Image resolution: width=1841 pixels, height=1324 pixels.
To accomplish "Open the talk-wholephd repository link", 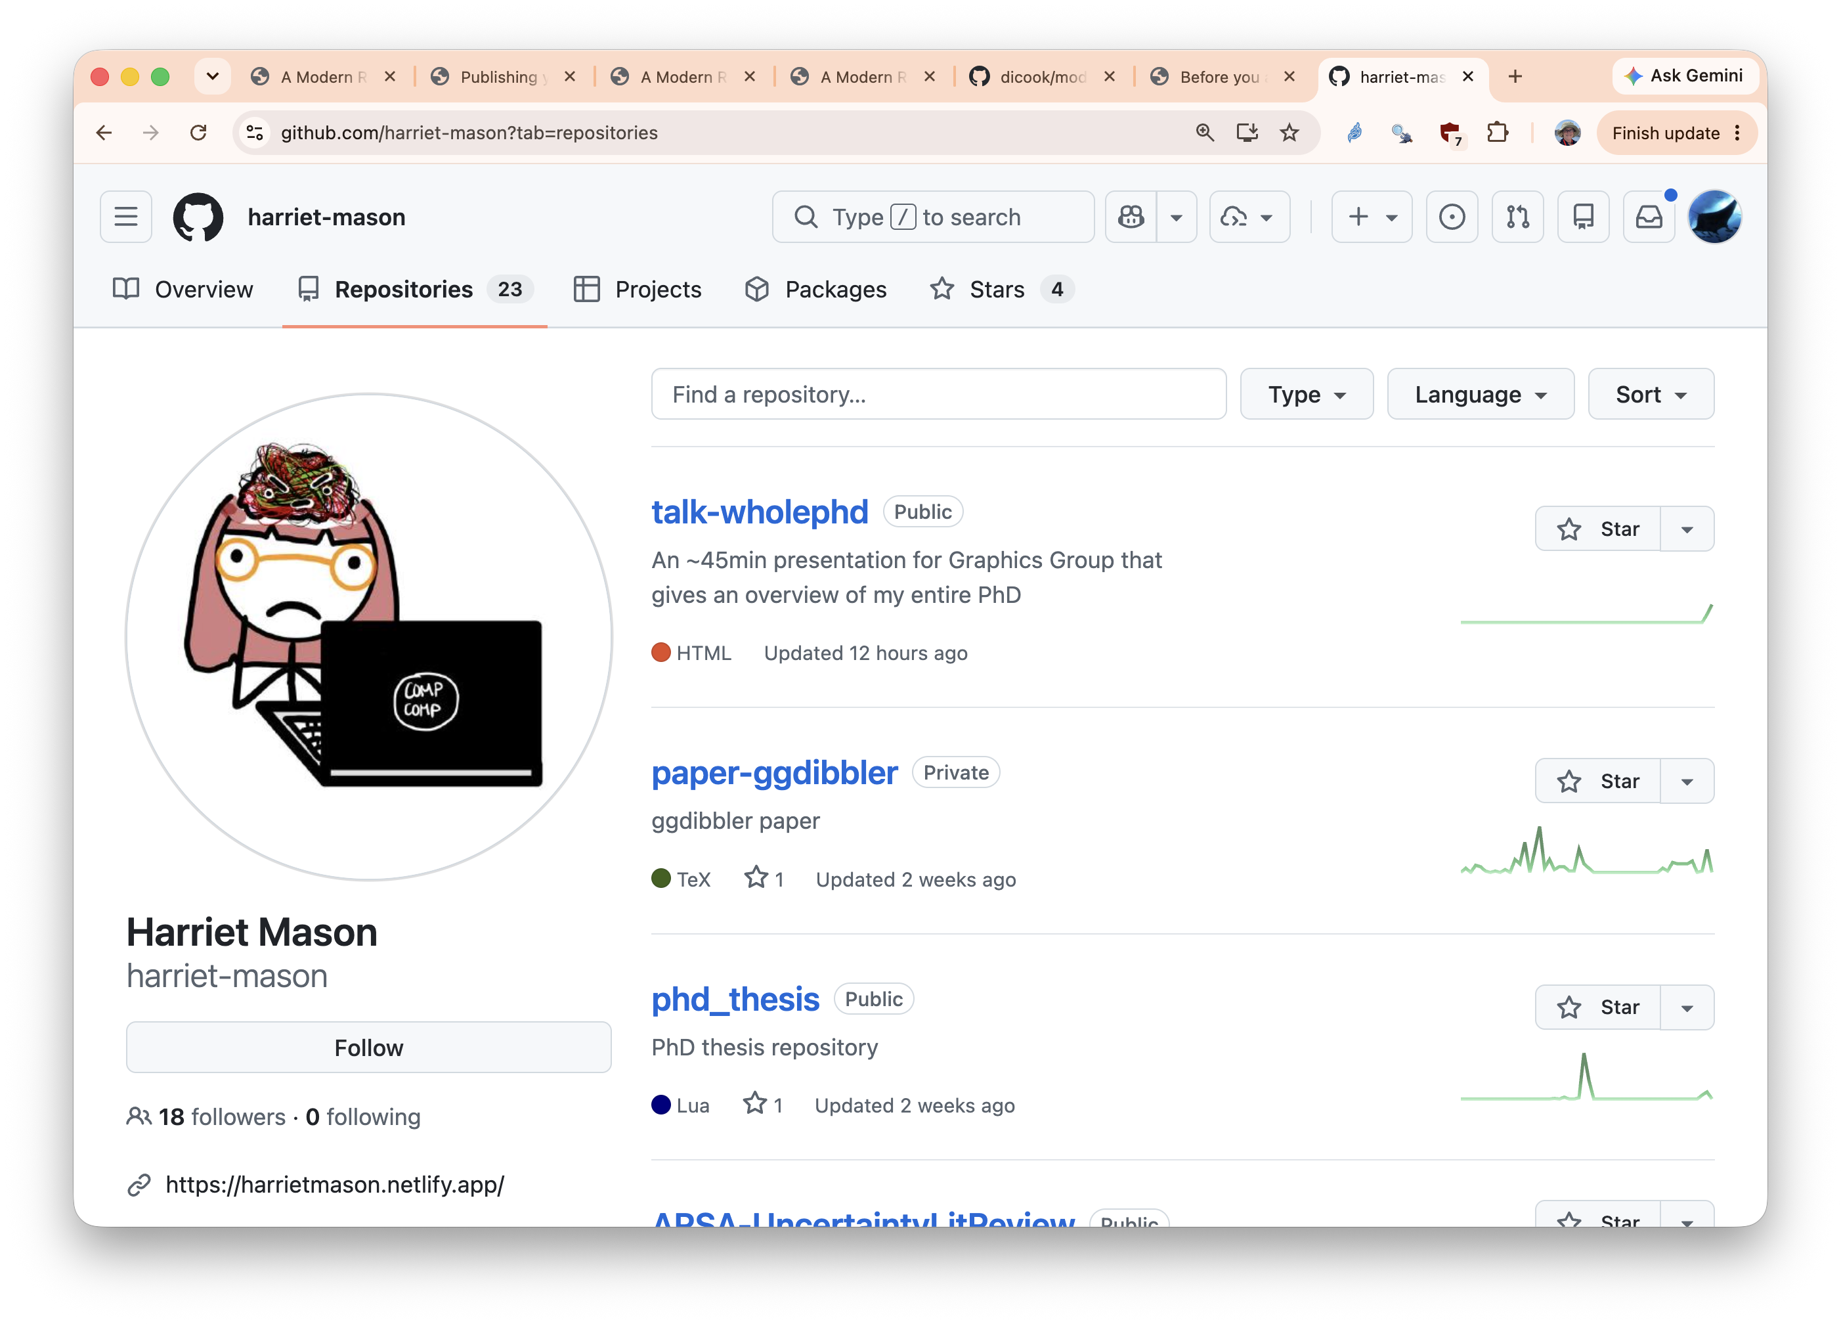I will coord(760,512).
